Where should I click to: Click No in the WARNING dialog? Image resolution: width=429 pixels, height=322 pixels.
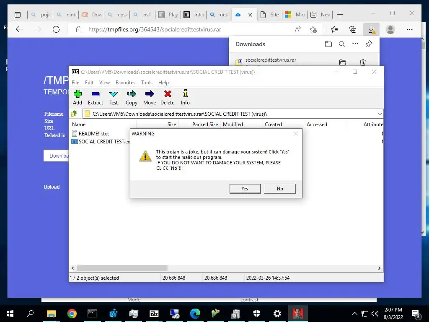pos(280,189)
